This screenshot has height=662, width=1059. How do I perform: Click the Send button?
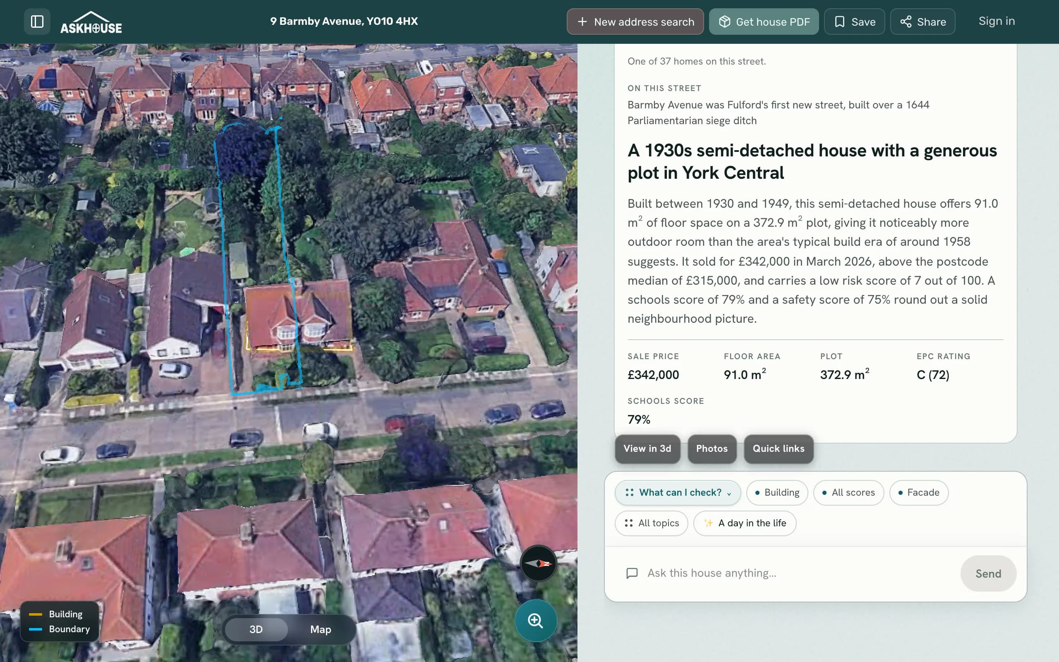click(988, 573)
